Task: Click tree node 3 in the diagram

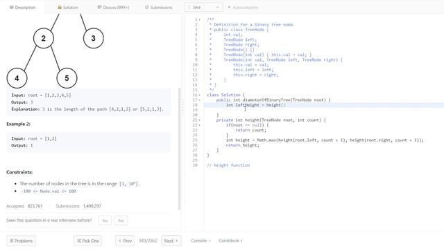Action: point(94,38)
